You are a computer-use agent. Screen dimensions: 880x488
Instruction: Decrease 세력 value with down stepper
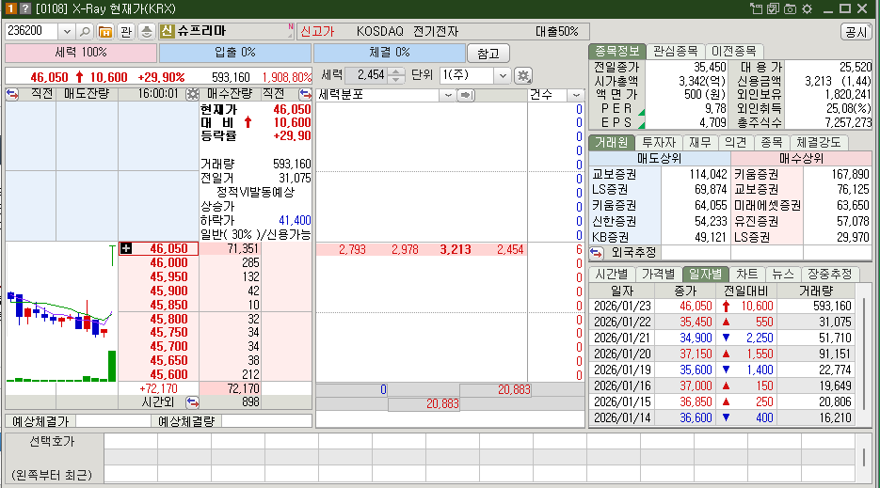pos(395,79)
